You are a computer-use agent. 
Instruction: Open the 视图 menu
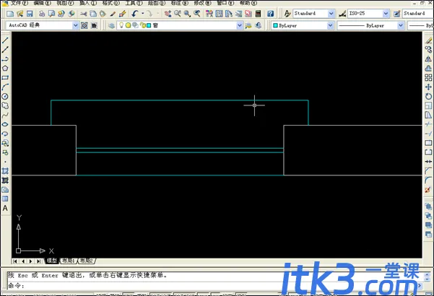tap(65, 3)
